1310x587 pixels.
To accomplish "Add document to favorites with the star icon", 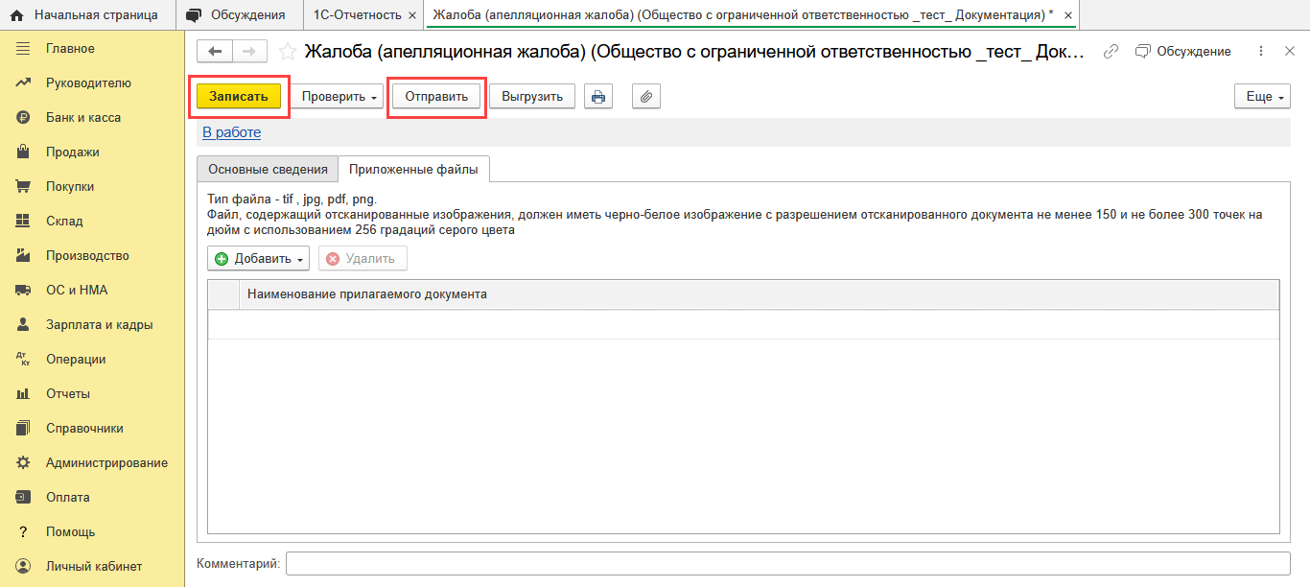I will [x=287, y=52].
